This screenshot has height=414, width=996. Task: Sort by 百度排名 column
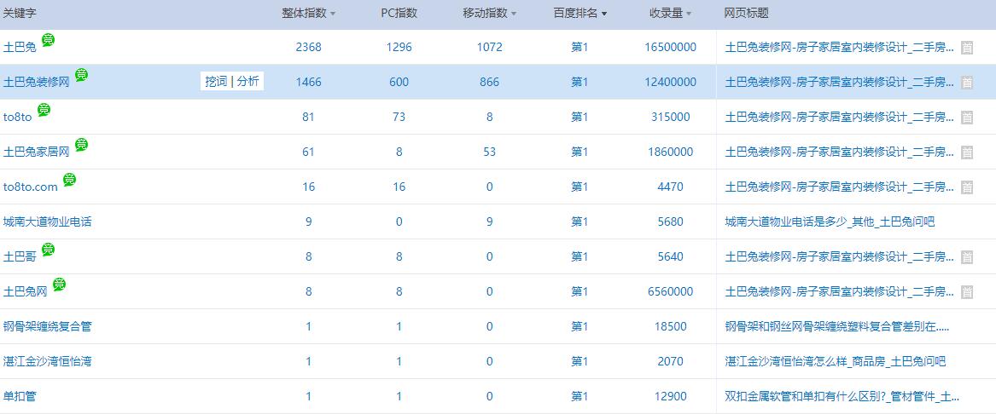(x=580, y=14)
